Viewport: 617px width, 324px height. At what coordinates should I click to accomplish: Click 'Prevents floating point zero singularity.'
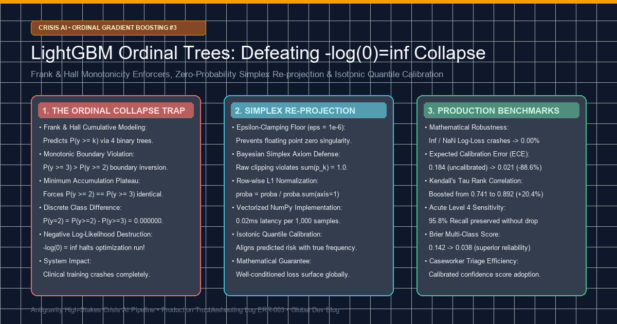click(294, 140)
